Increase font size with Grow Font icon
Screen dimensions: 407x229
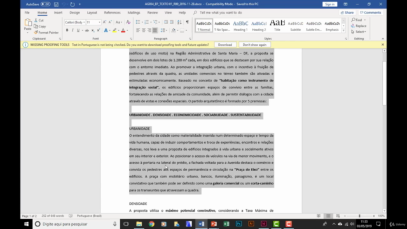[104, 22]
